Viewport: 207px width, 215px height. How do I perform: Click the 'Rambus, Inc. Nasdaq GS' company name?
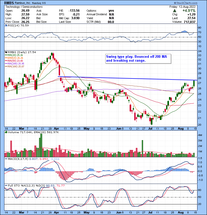(x=30, y=3)
